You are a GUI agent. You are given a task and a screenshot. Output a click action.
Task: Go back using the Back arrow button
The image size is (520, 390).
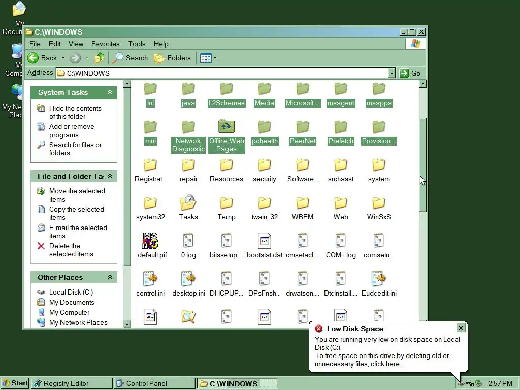point(42,58)
